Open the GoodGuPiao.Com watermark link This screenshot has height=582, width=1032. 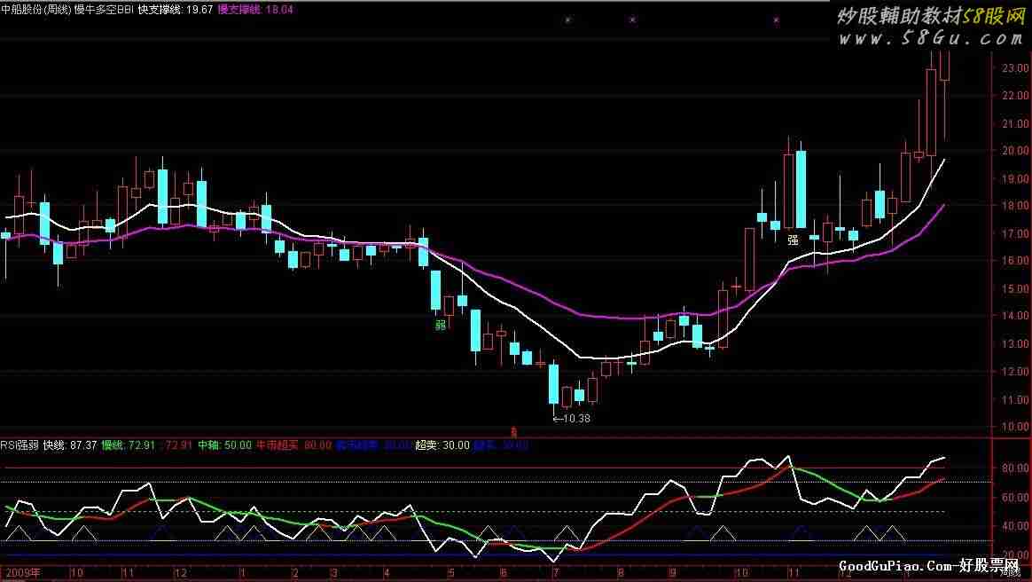[x=933, y=566]
